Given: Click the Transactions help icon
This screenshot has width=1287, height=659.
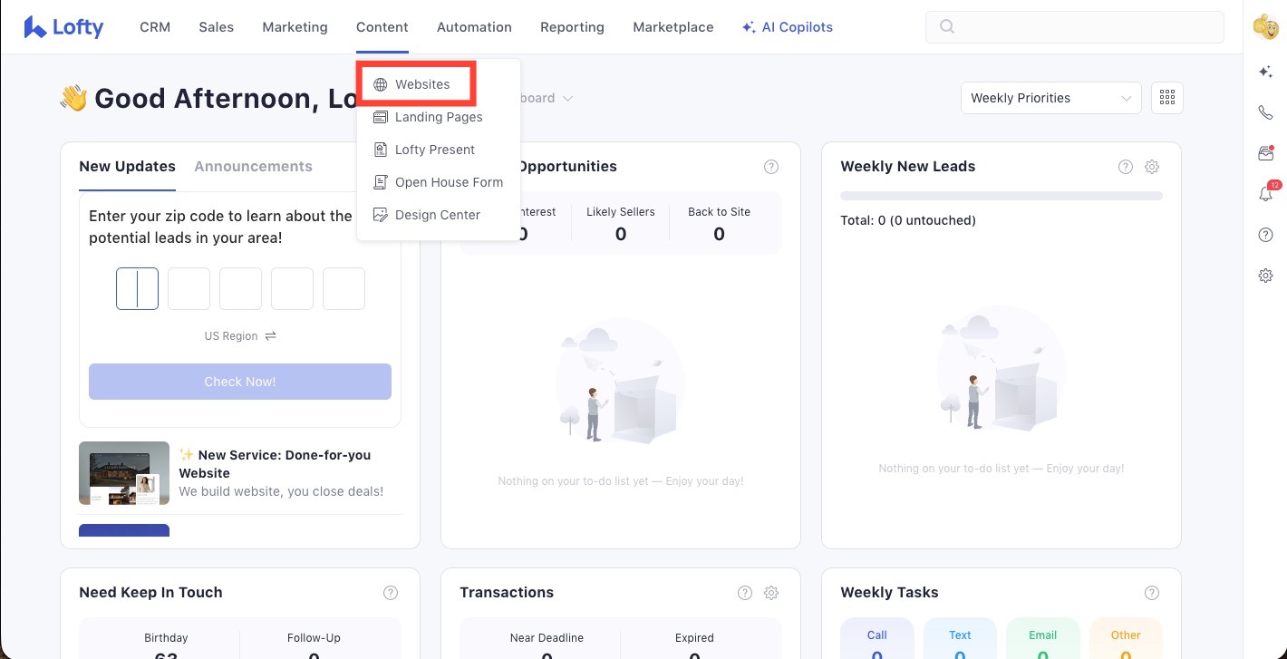Looking at the screenshot, I should (x=745, y=593).
